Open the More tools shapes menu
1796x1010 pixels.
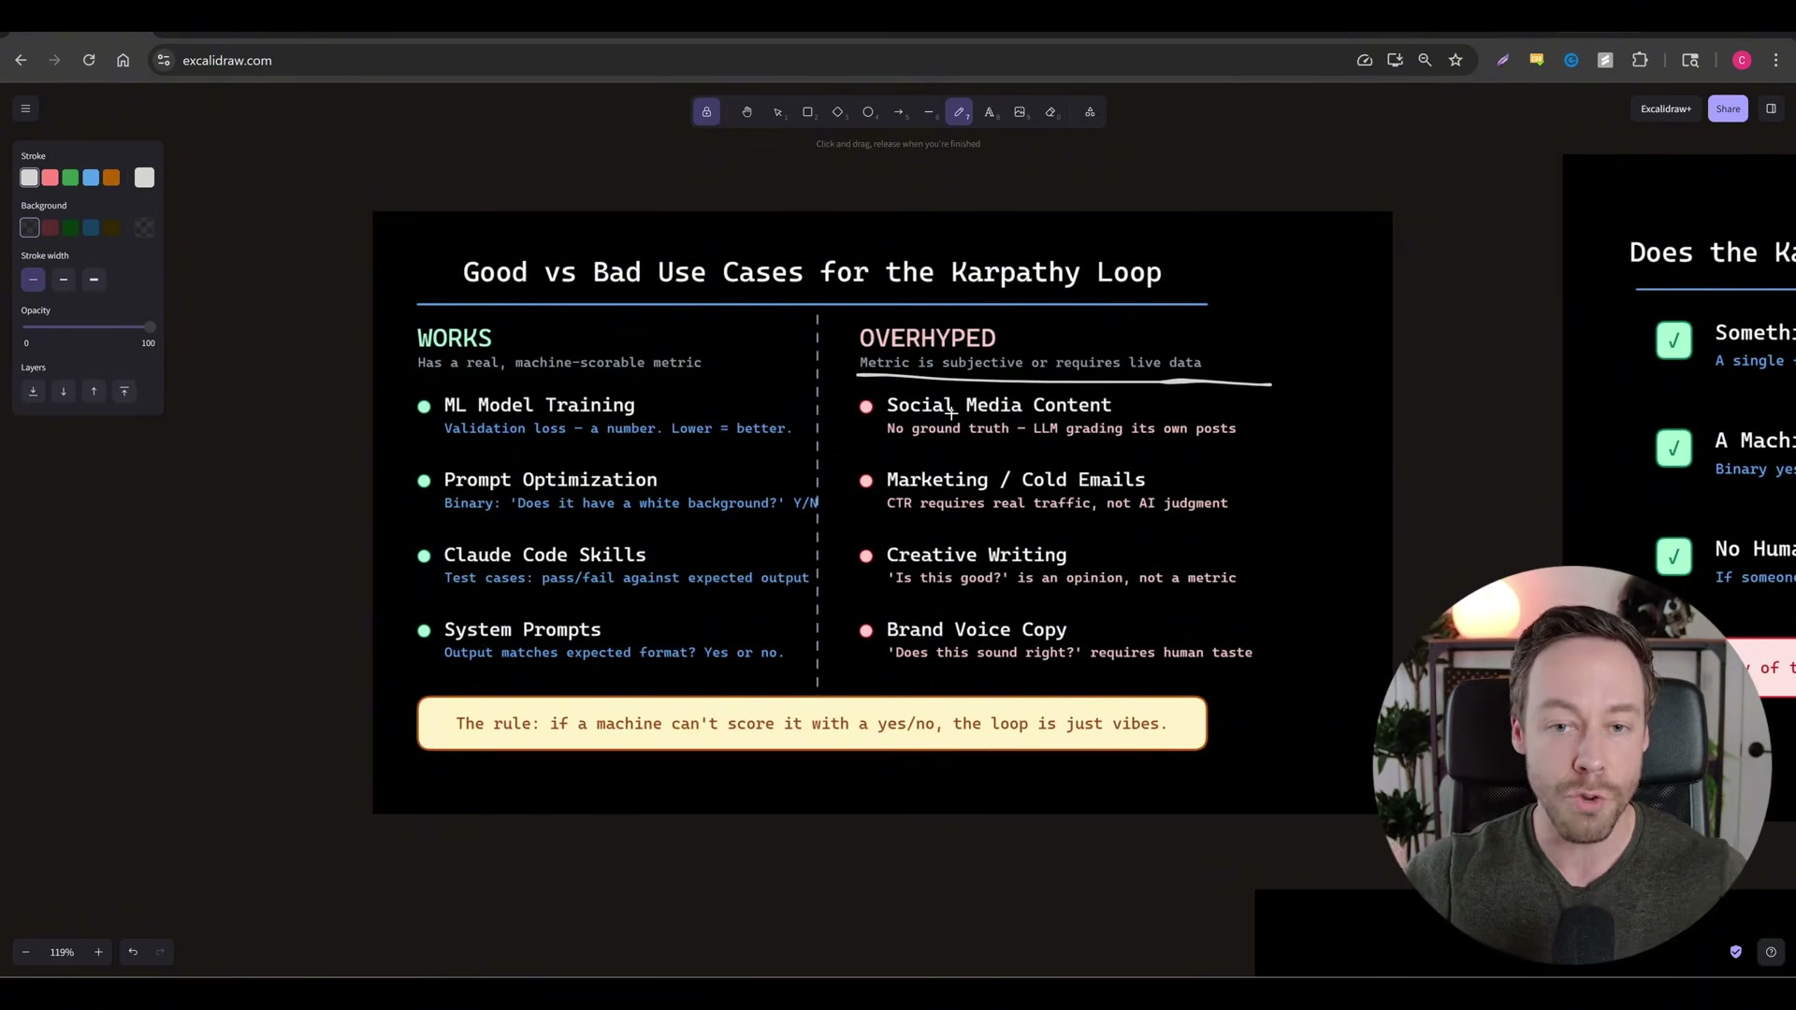coord(1090,112)
